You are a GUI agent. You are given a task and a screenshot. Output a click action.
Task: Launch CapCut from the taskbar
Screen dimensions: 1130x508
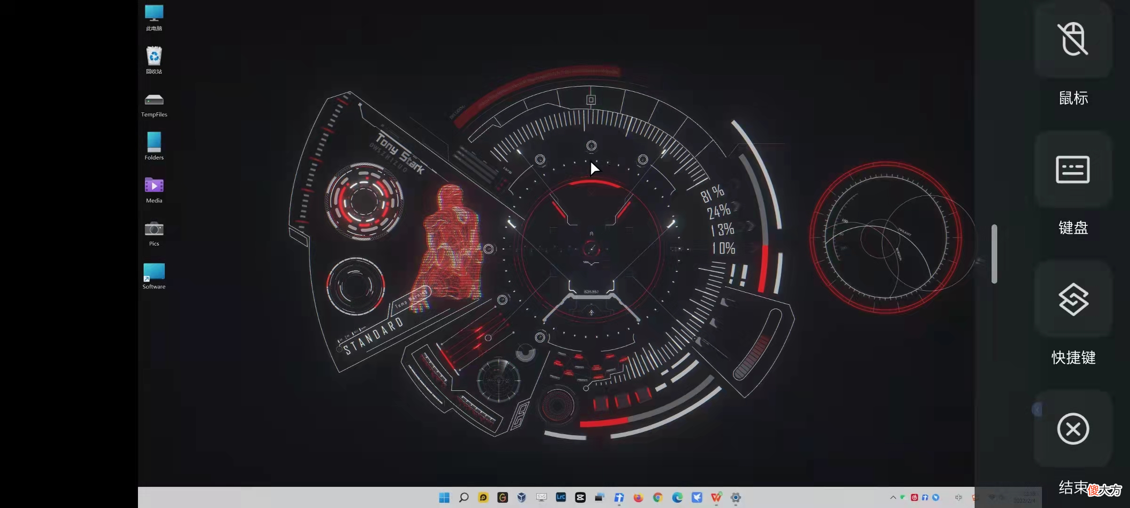tap(580, 498)
